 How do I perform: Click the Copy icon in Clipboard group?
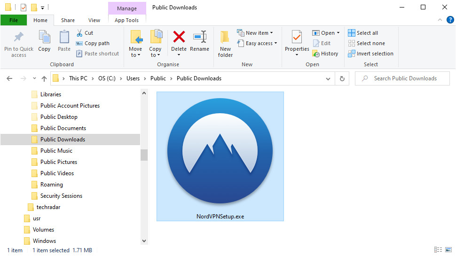pyautogui.click(x=44, y=41)
